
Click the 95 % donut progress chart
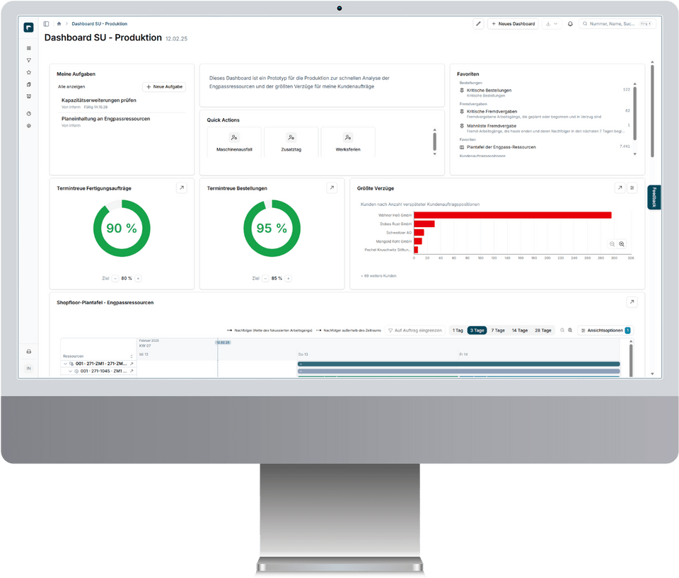(272, 228)
